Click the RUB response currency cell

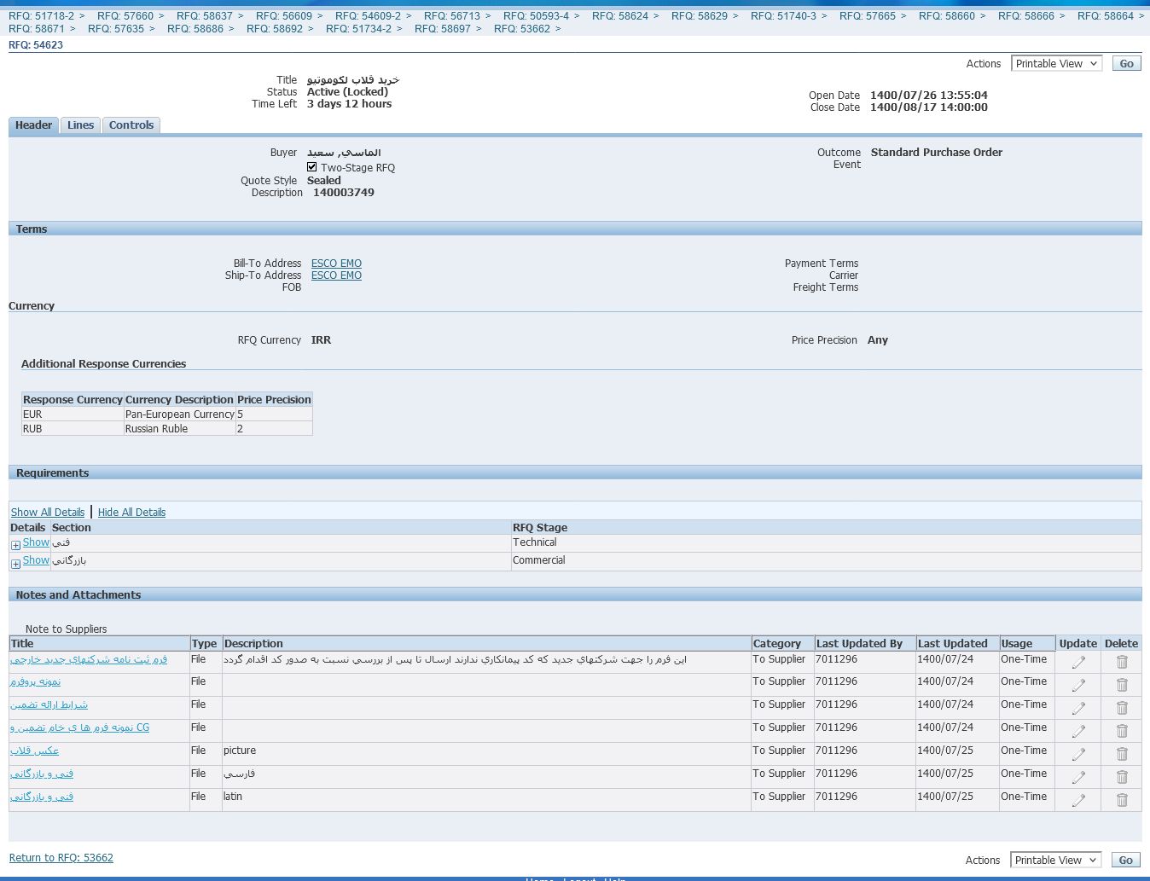pyautogui.click(x=73, y=429)
